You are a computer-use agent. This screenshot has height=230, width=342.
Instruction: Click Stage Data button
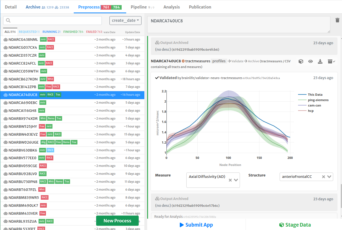click(295, 225)
